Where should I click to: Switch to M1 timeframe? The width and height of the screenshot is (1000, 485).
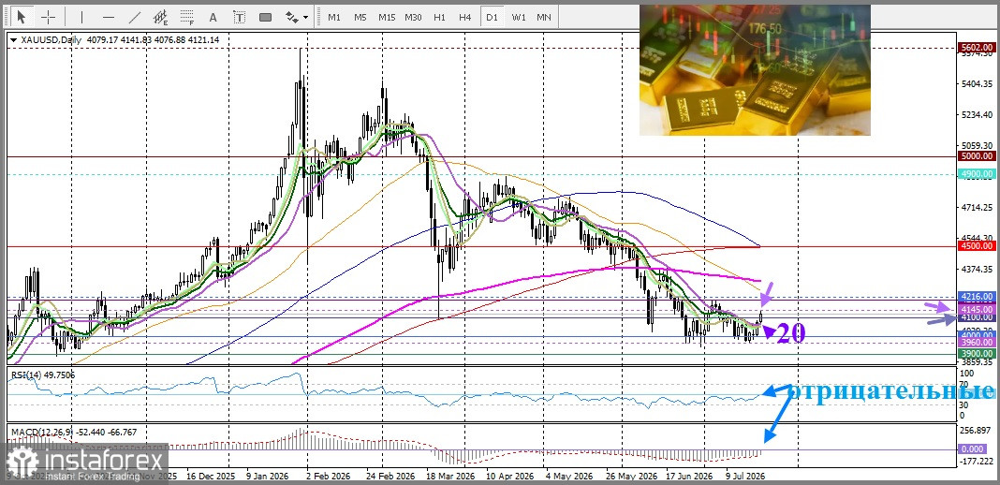coord(334,17)
